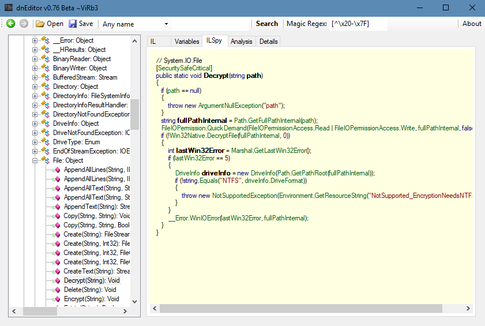Click the green back navigation arrow
The image size is (485, 326).
coord(11,24)
